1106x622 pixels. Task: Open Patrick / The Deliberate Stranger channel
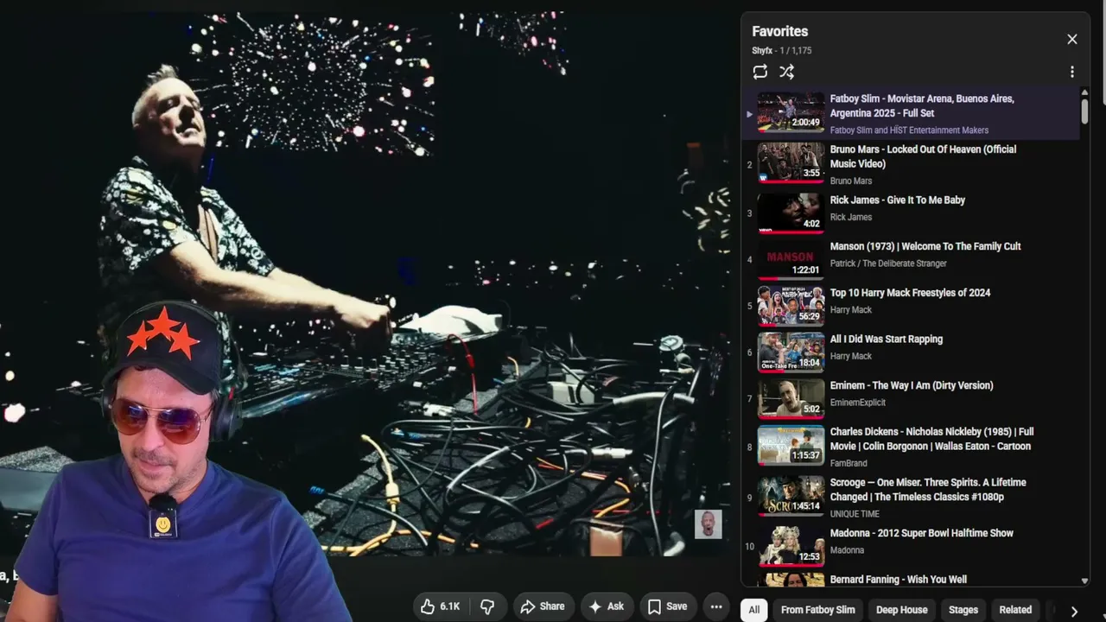tap(888, 263)
